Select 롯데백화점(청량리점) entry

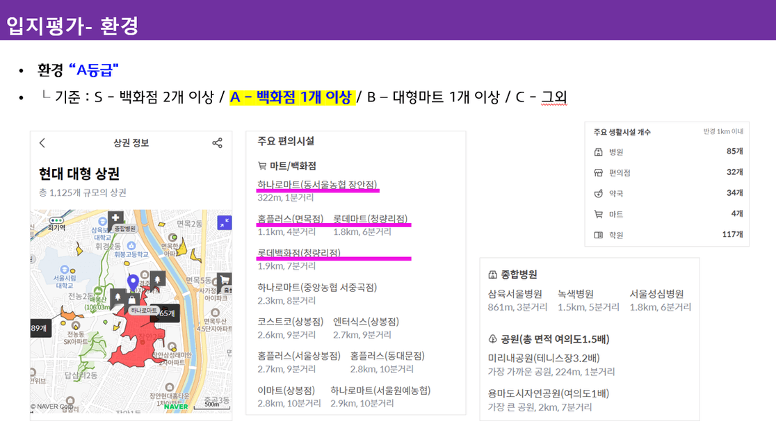pyautogui.click(x=299, y=253)
